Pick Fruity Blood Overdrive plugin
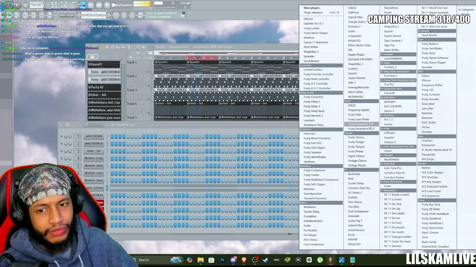The image size is (476, 267). 317,138
